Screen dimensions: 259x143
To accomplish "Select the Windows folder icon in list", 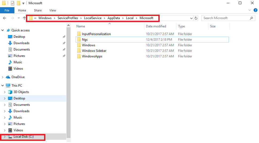I will [x=79, y=45].
